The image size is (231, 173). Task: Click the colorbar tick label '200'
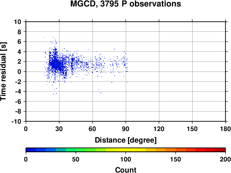[x=225, y=159]
